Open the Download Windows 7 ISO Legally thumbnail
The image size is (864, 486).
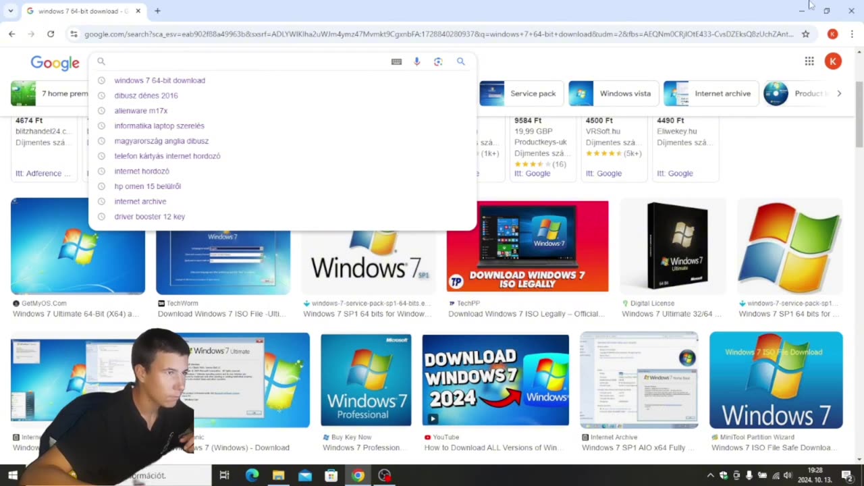[527, 246]
